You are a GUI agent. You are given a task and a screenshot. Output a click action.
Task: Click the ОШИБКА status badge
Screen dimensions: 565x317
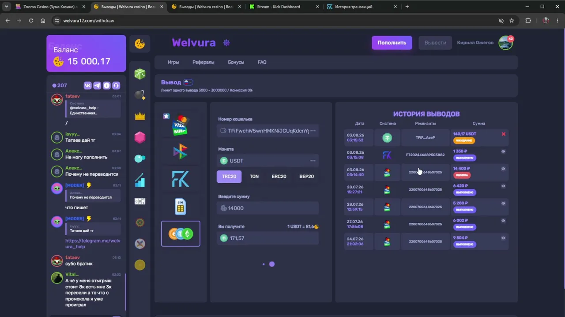coord(461,175)
